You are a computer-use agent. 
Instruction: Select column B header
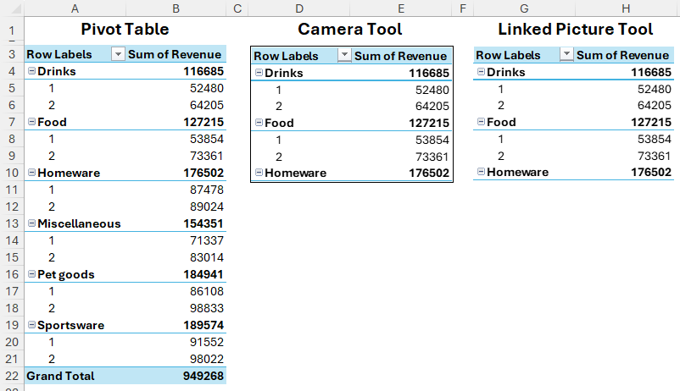176,8
